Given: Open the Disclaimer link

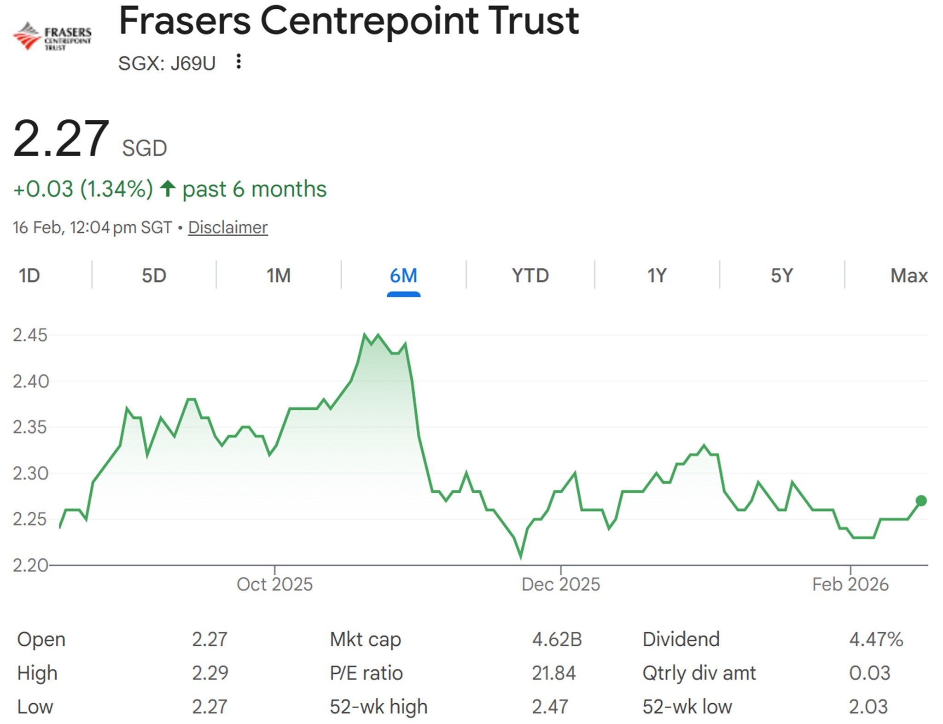Looking at the screenshot, I should coord(227,228).
